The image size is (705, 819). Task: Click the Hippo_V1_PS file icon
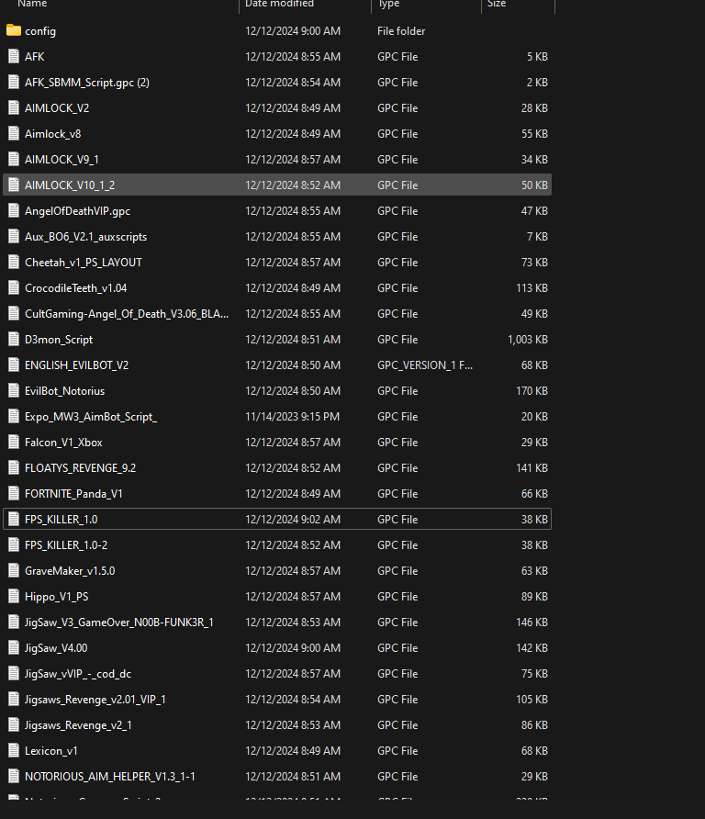14,597
